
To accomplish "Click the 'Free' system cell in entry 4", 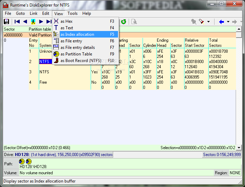I will pos(43,82).
